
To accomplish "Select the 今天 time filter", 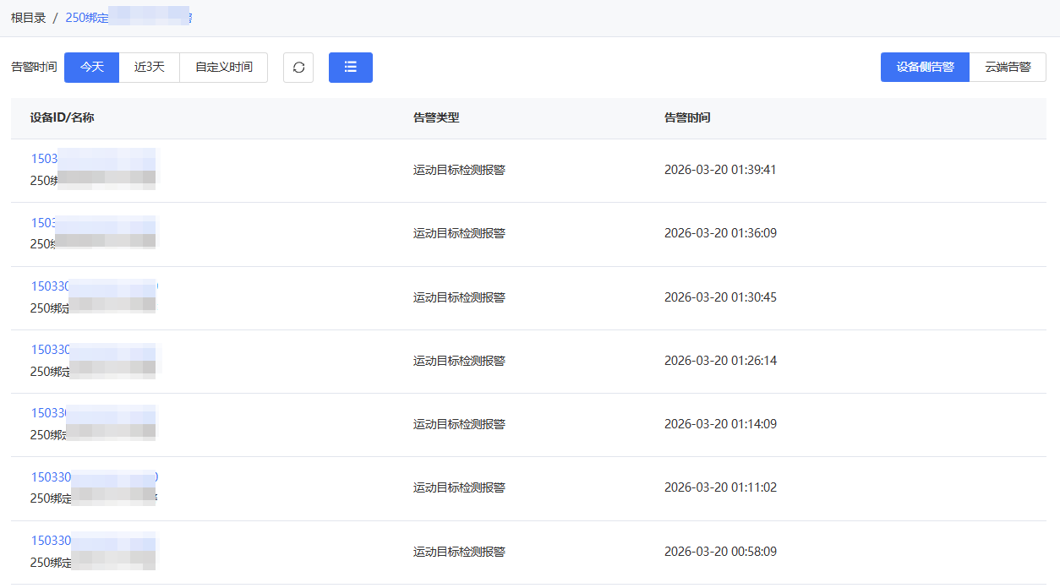I will coord(92,68).
